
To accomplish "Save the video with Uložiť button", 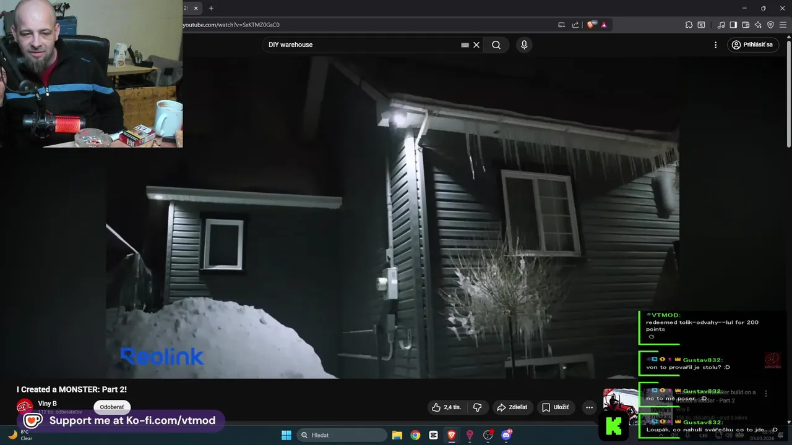I will pos(555,407).
